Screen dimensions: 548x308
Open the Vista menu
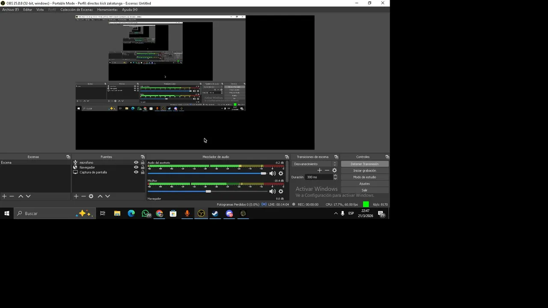click(40, 9)
